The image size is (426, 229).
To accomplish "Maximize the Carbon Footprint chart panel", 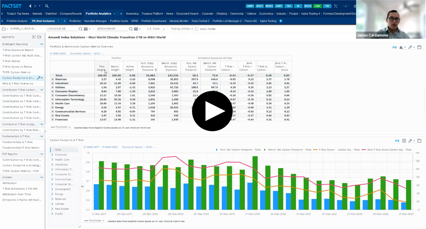I will [x=419, y=141].
